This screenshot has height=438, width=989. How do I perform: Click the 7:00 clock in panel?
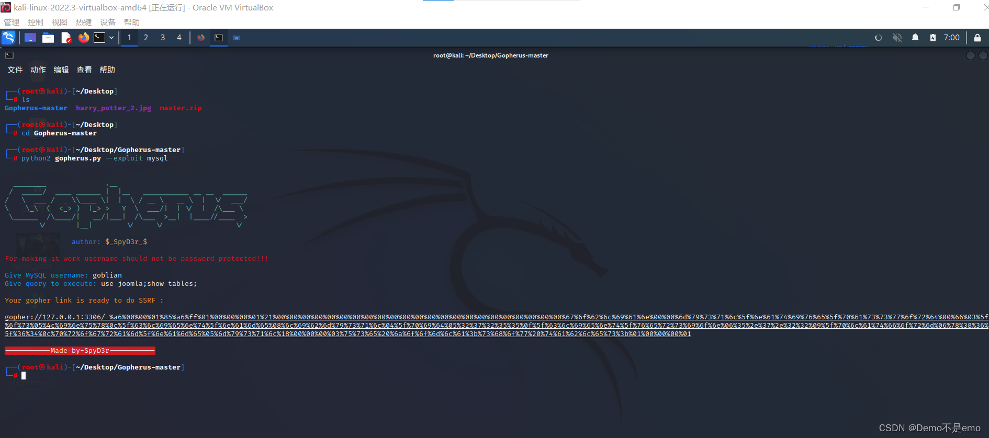point(951,38)
